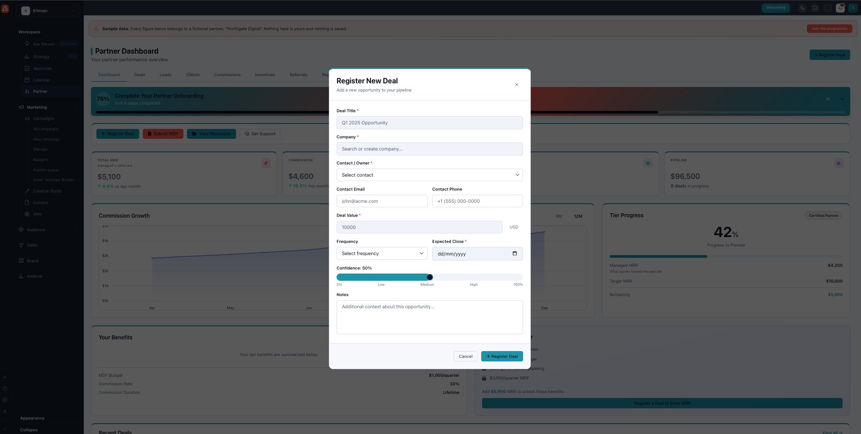Screen dimensions: 861x434
Task: Switch to the Deals tab
Action: [x=140, y=75]
